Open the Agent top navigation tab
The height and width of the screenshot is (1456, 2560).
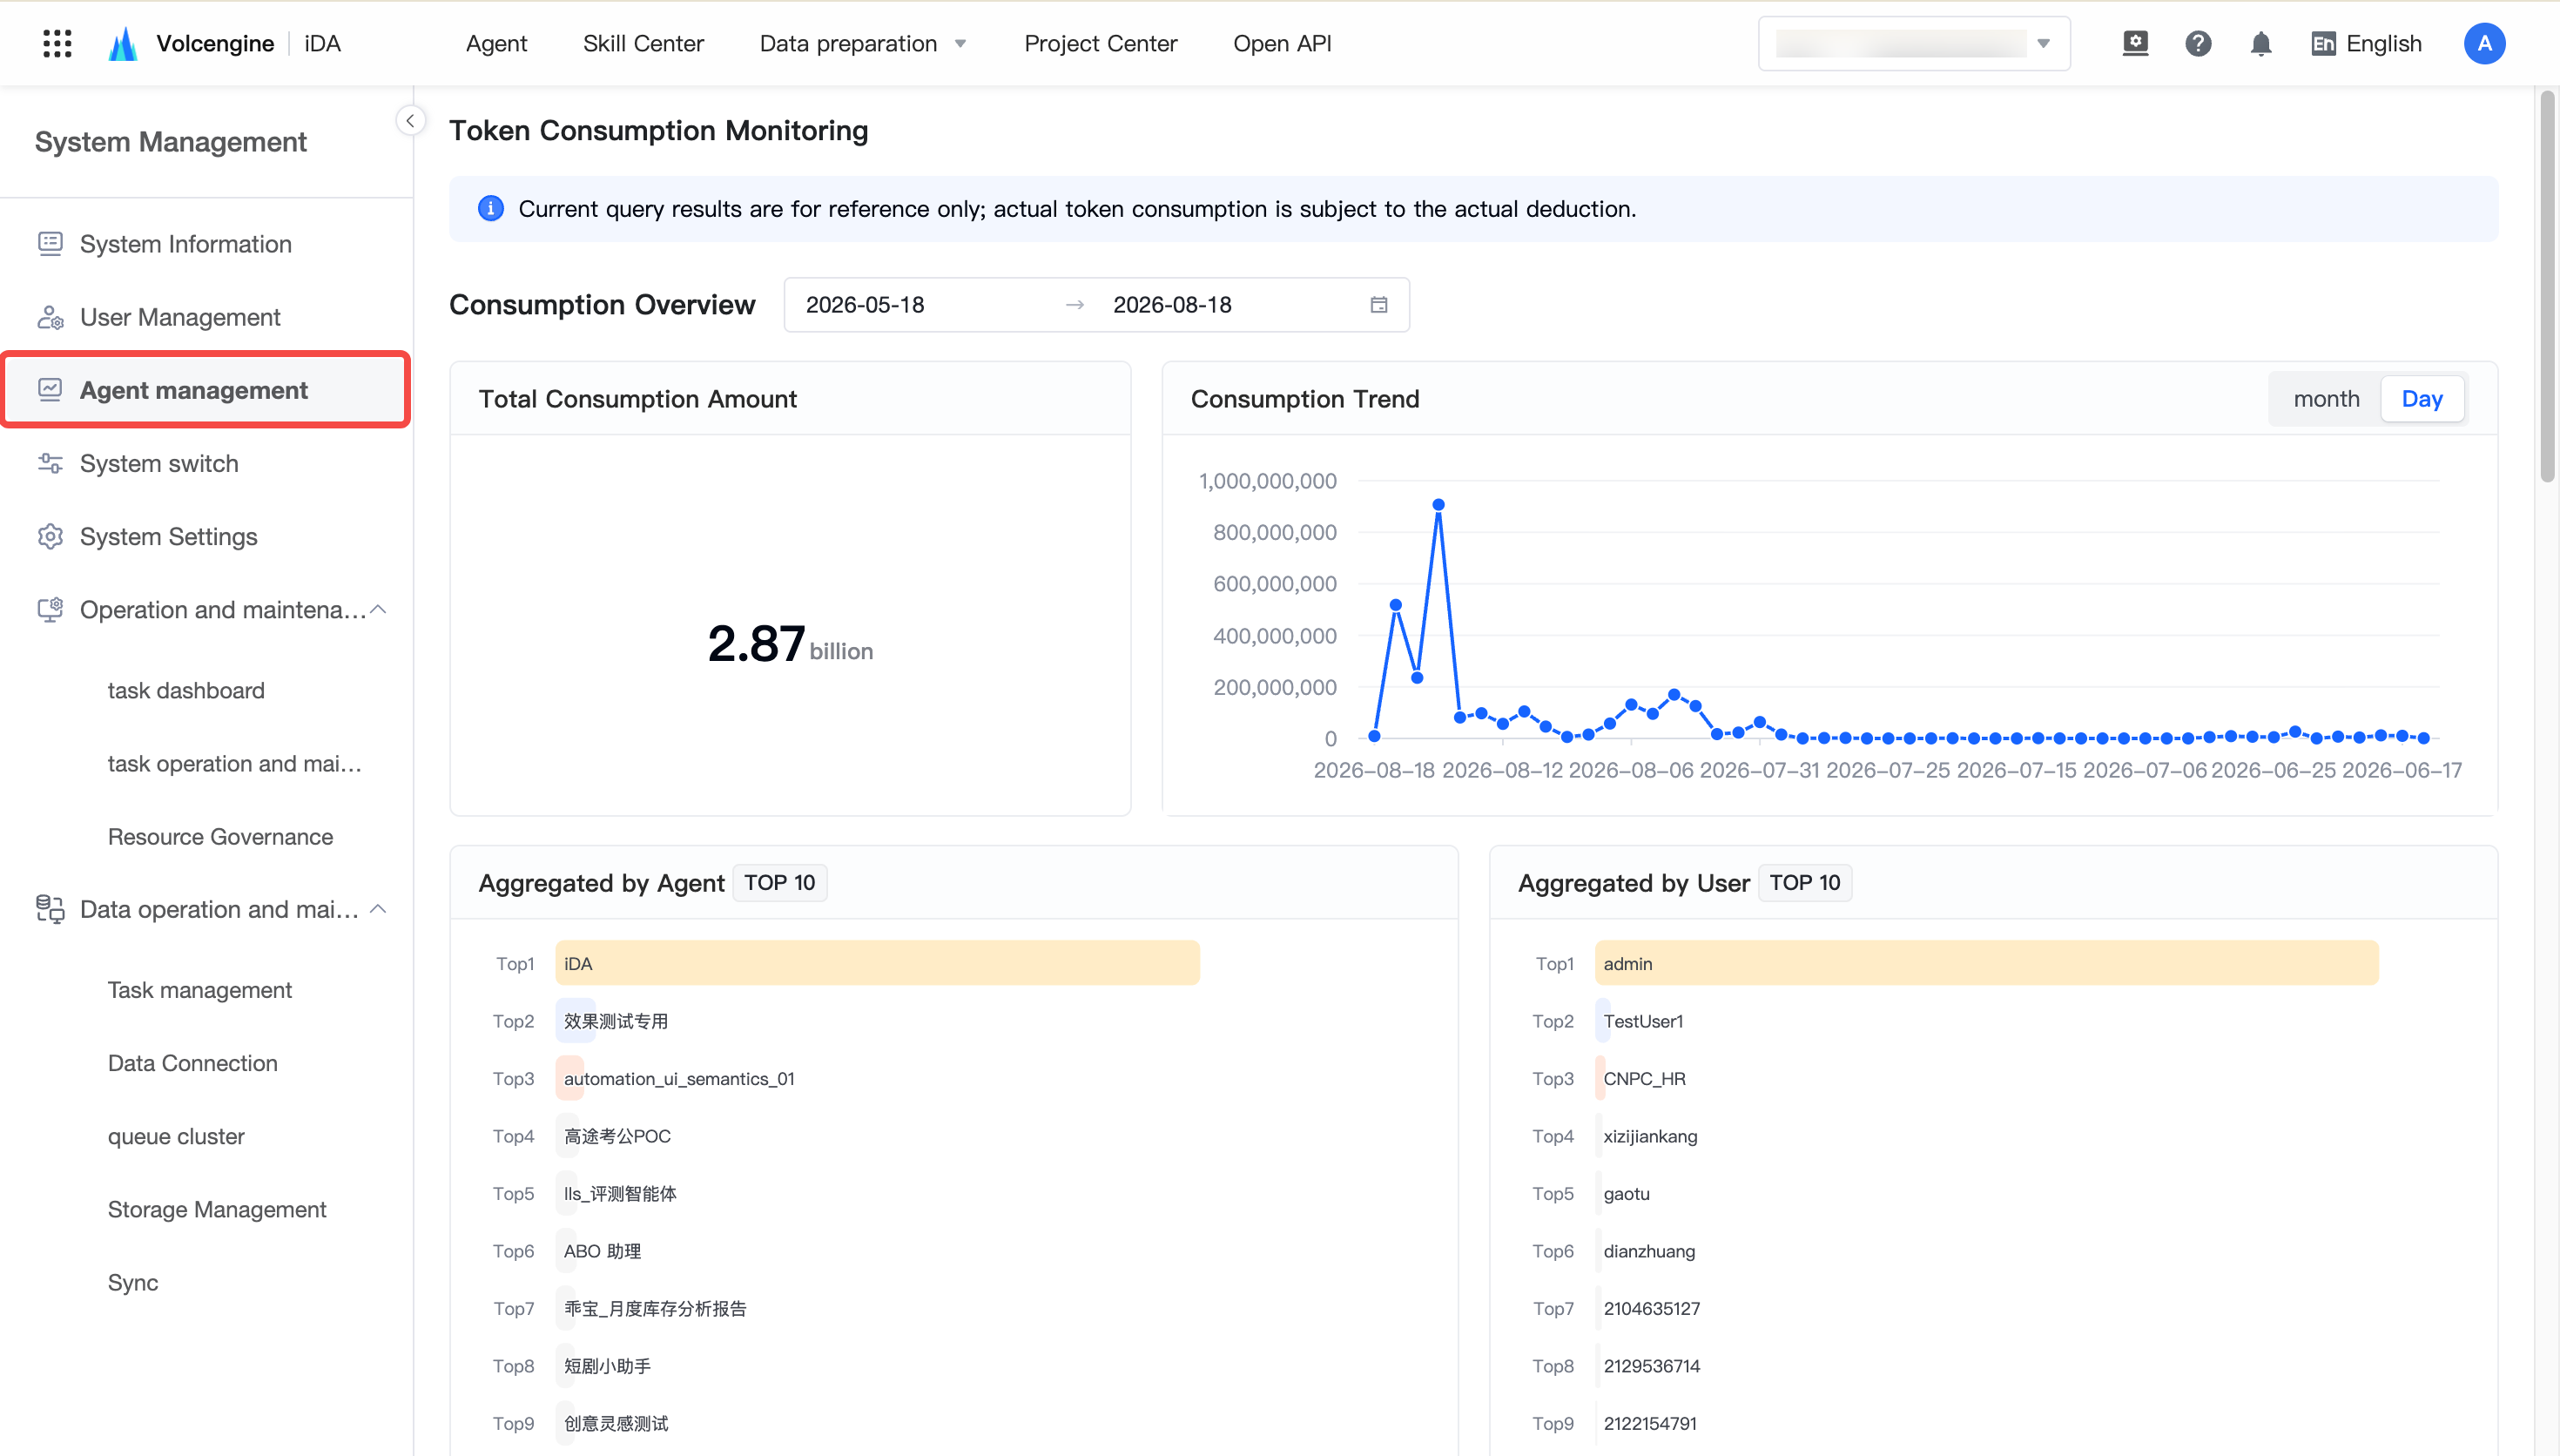(495, 43)
